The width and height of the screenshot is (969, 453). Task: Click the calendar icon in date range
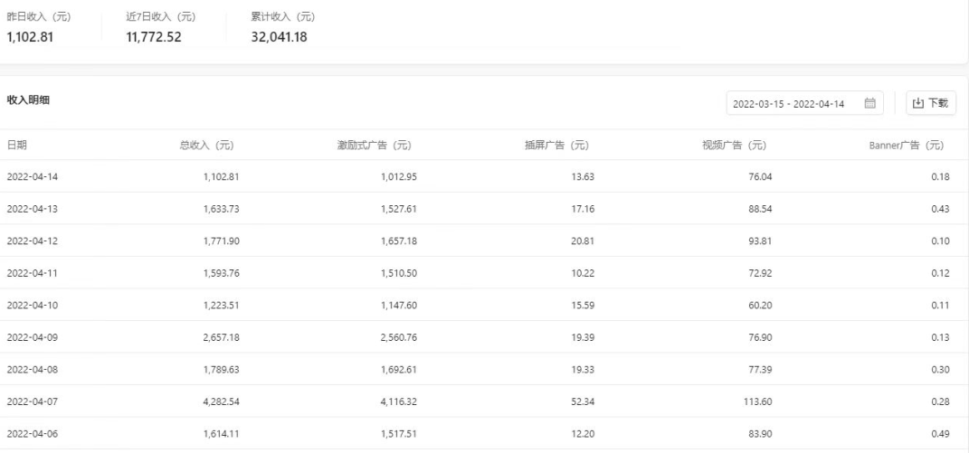[x=869, y=103]
